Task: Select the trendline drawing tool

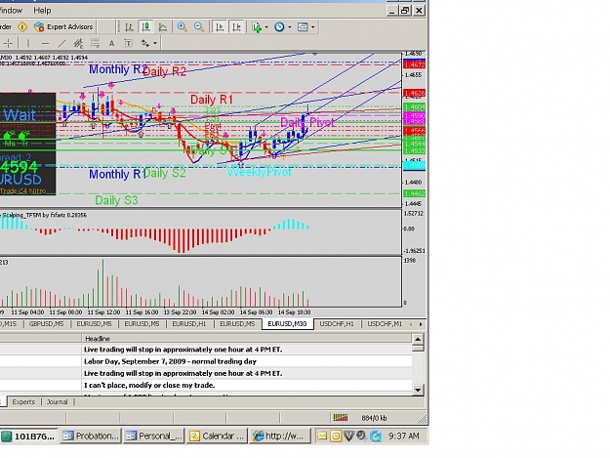Action: coord(61,43)
